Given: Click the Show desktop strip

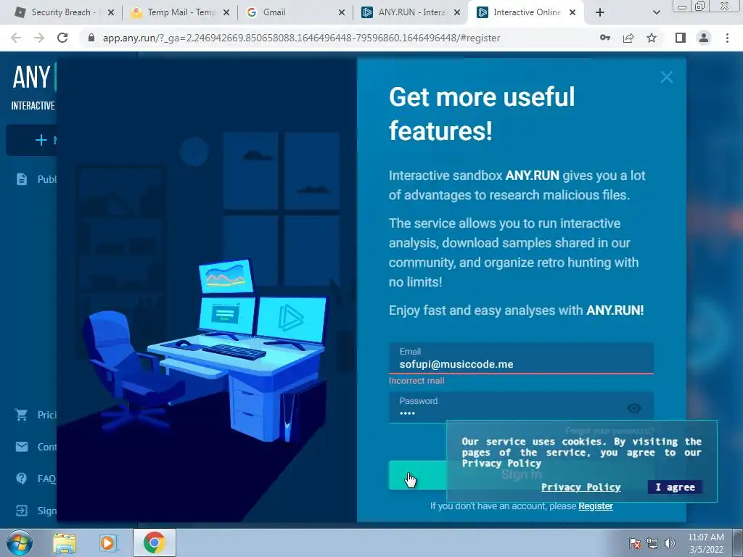Looking at the screenshot, I should (x=738, y=543).
